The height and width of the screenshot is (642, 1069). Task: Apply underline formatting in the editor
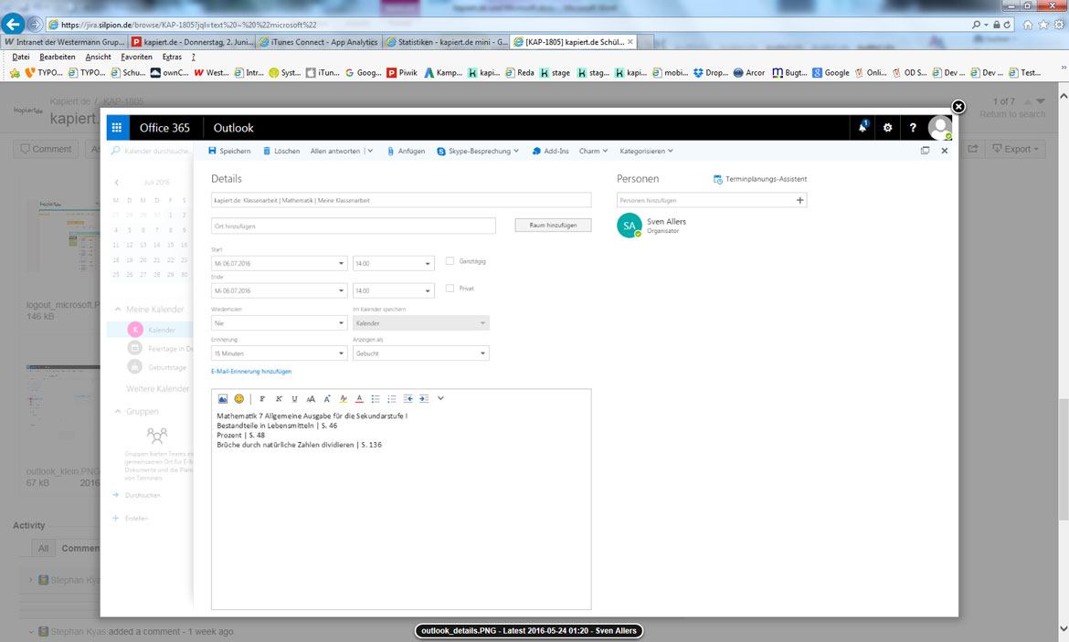tap(294, 398)
